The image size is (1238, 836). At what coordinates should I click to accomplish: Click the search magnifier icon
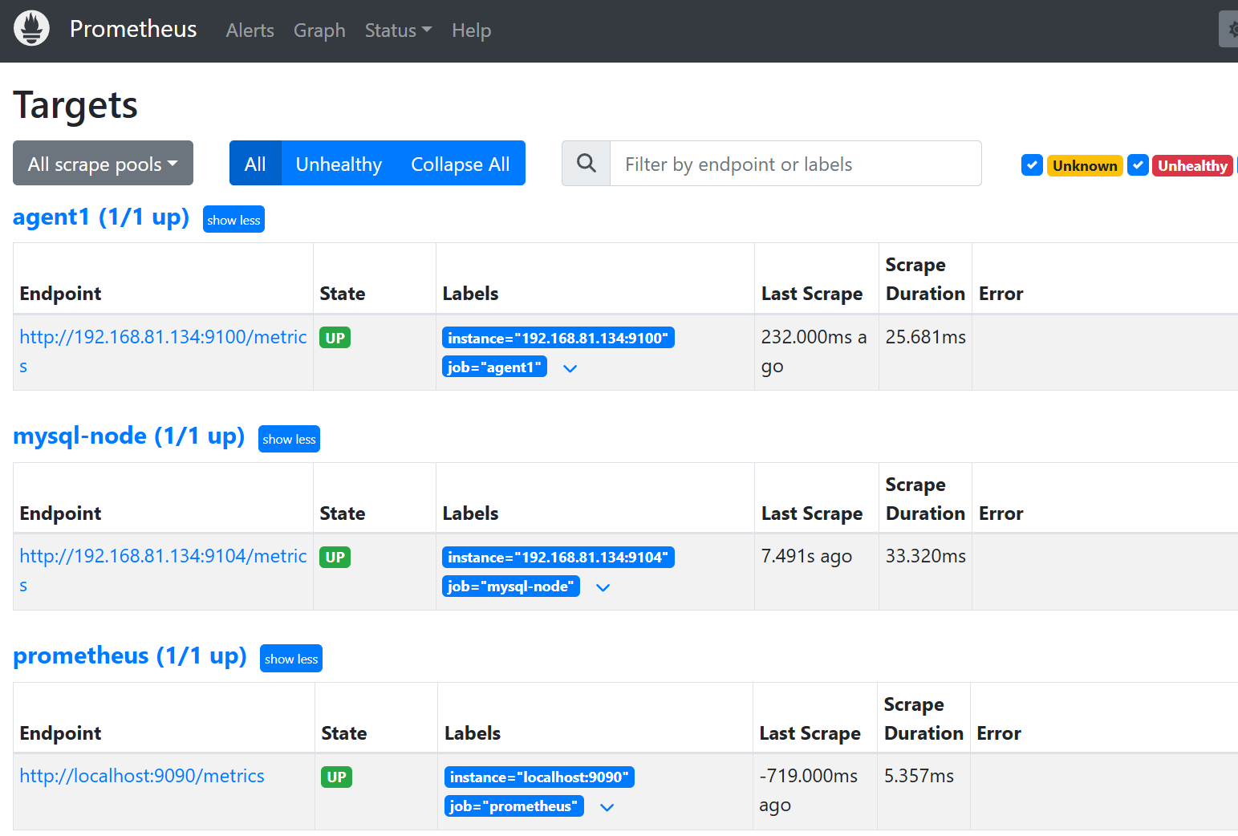click(587, 164)
